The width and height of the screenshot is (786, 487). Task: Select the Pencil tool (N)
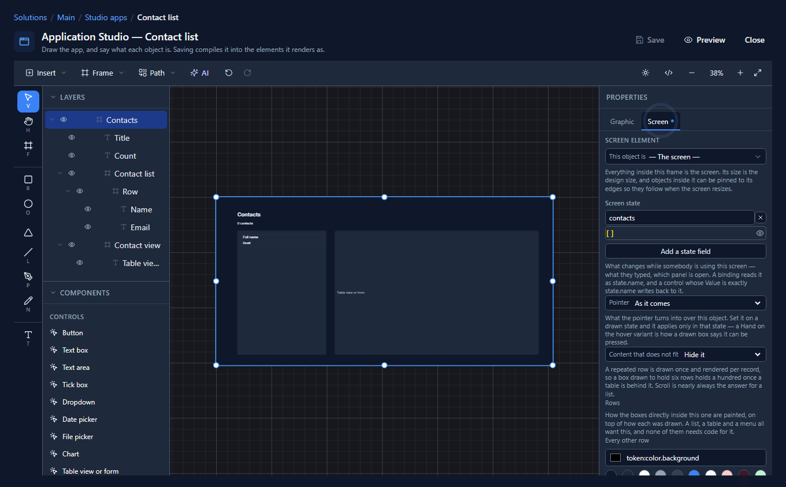point(28,304)
